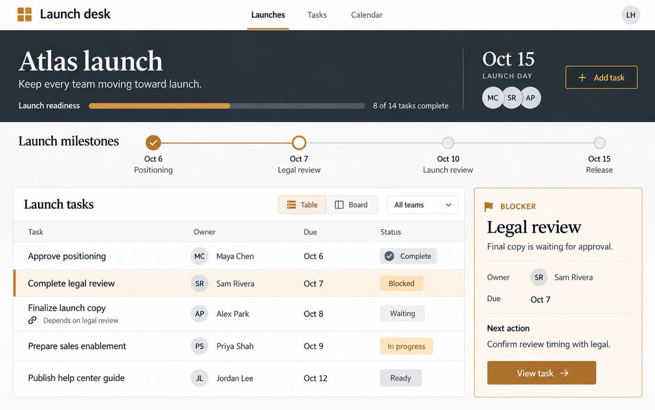Click Sam Rivera's SR avatar in table row

[200, 283]
